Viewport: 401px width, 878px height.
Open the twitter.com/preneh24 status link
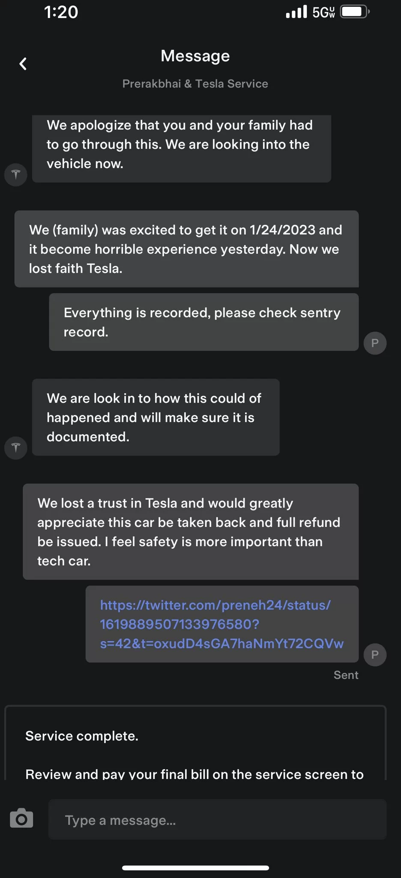point(221,624)
